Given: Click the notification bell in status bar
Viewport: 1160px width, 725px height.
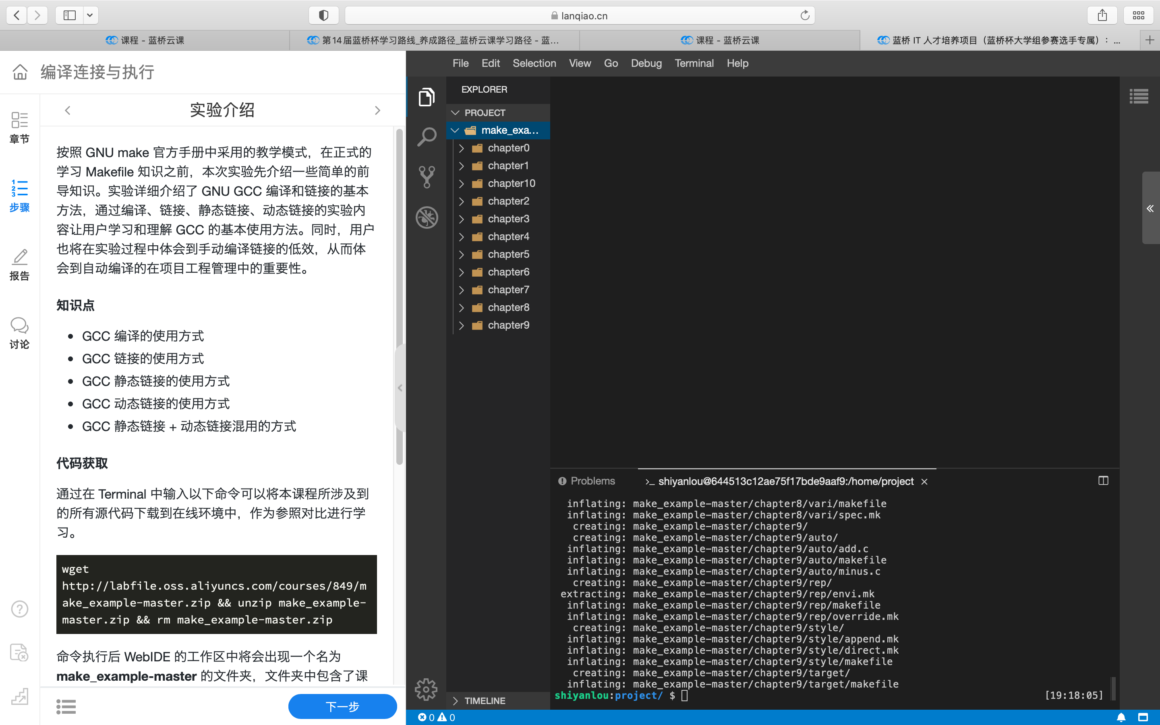Looking at the screenshot, I should pyautogui.click(x=1121, y=717).
